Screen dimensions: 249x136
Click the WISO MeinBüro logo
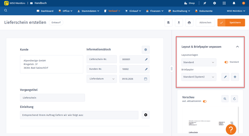click(15, 3)
